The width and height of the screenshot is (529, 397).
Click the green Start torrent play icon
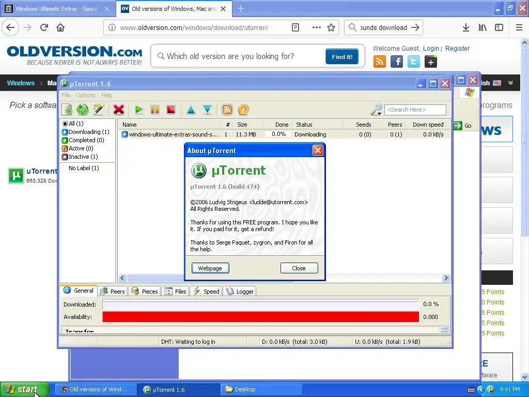(138, 110)
